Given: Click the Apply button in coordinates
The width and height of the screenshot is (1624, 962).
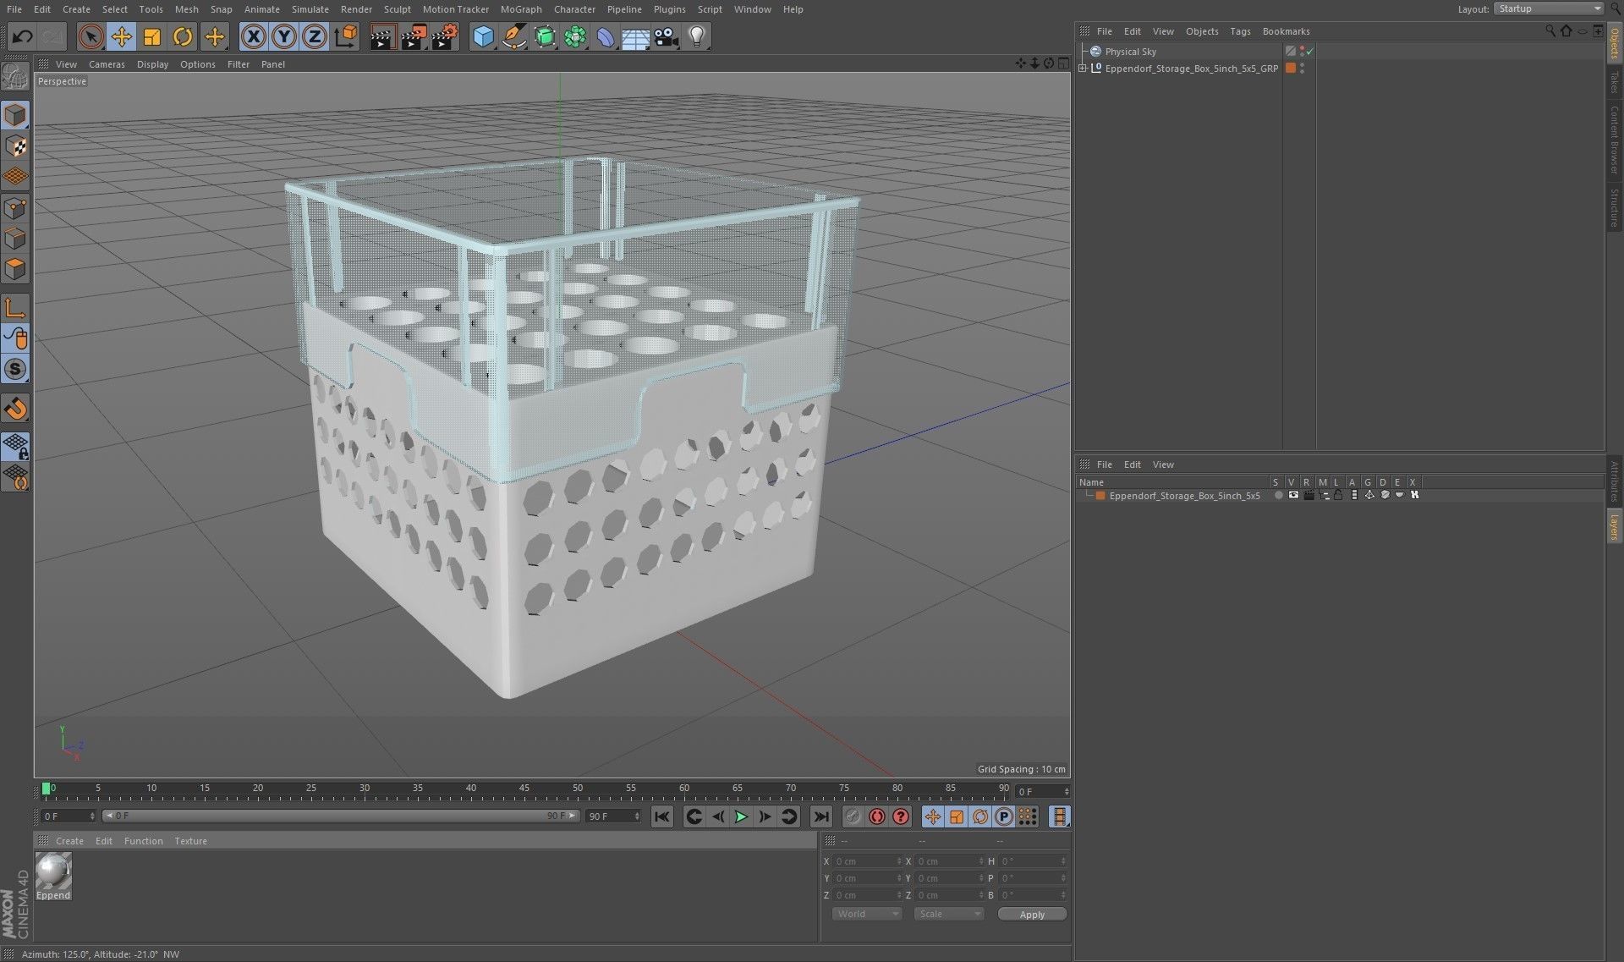Looking at the screenshot, I should pyautogui.click(x=1032, y=915).
